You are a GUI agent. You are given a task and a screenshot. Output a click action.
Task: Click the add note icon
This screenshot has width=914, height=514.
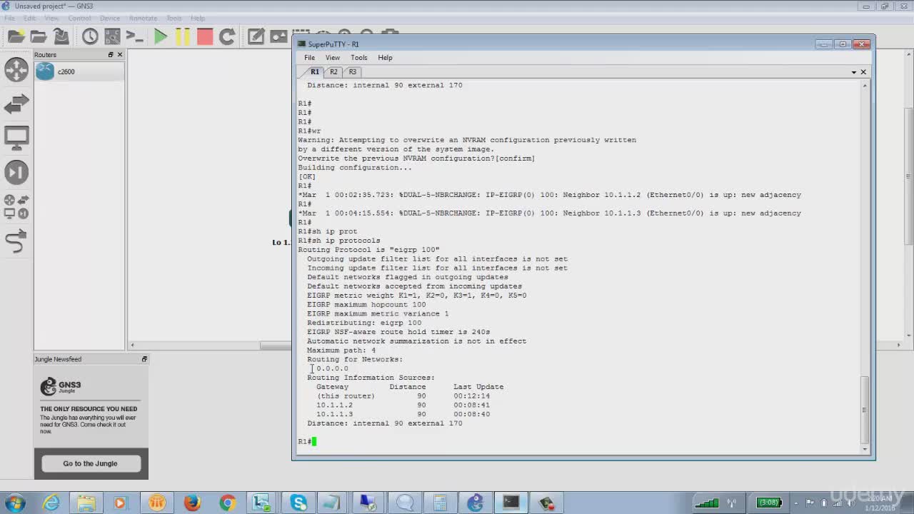click(256, 36)
